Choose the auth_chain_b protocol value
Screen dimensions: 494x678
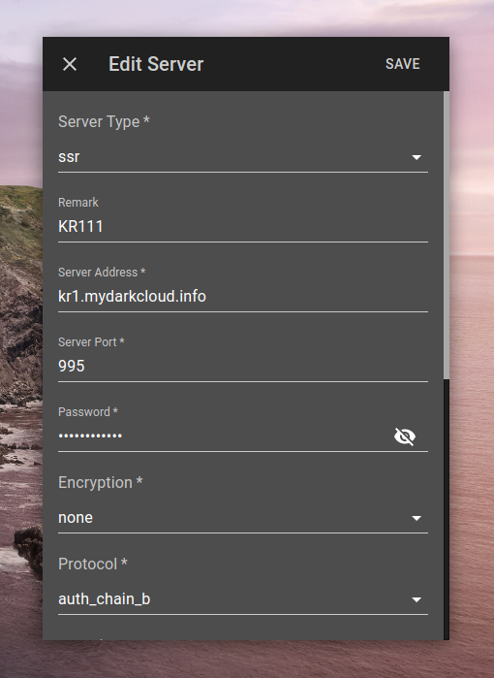coord(104,598)
